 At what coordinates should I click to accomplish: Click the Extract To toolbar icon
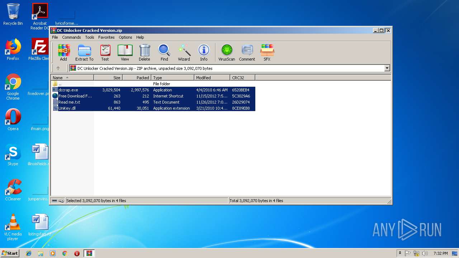[84, 53]
